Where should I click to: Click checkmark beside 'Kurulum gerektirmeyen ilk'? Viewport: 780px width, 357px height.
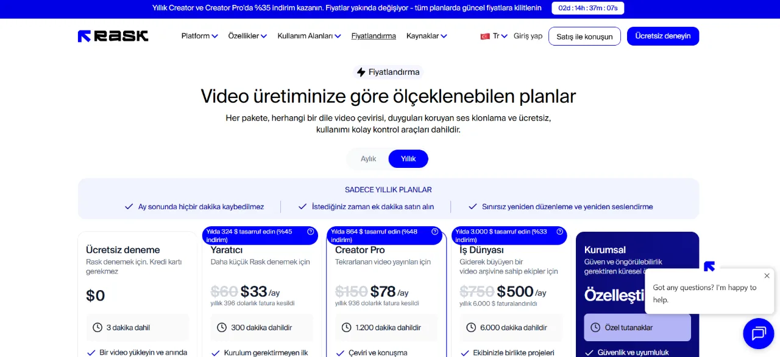coord(216,353)
